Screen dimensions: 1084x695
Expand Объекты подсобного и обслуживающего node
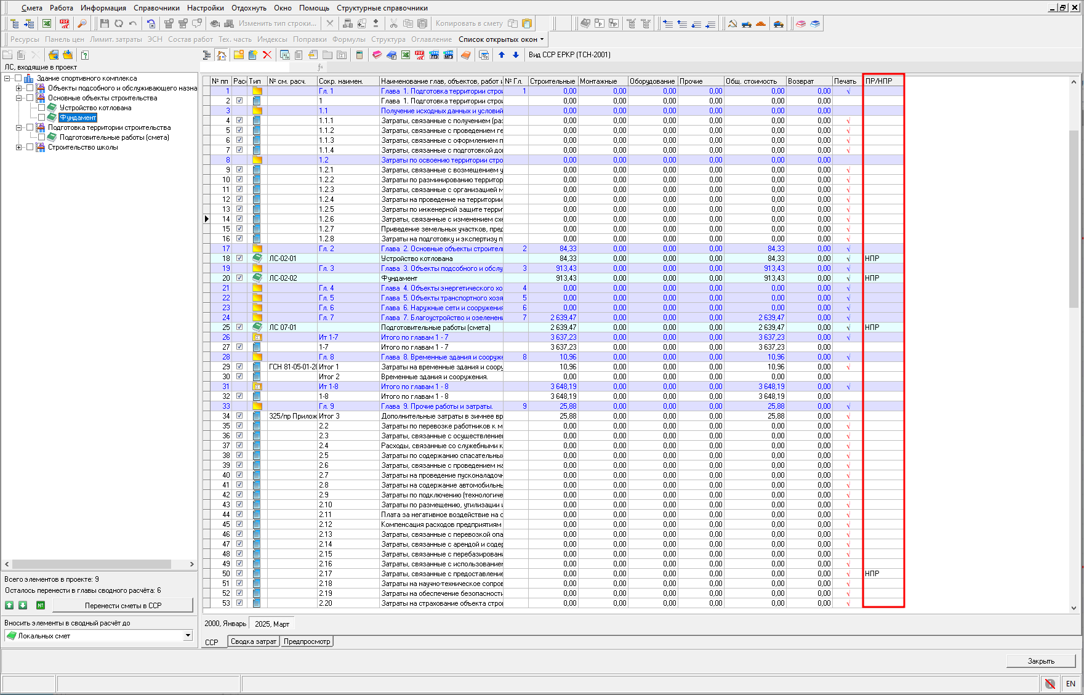19,88
